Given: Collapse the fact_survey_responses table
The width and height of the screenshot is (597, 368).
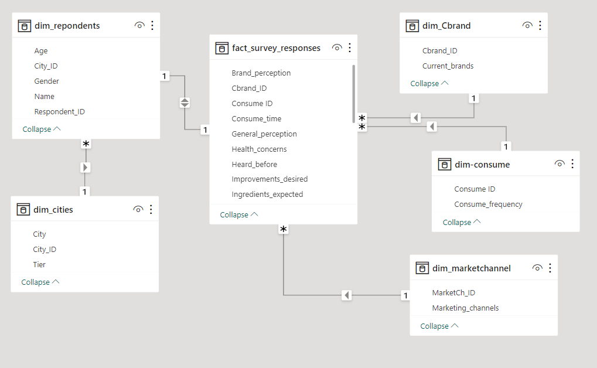Looking at the screenshot, I should coord(238,214).
